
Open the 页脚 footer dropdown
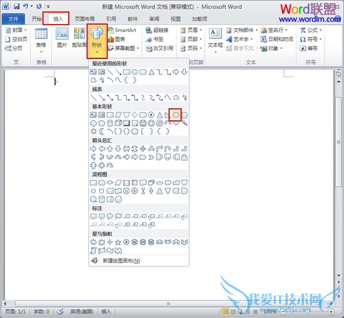pyautogui.click(x=191, y=39)
